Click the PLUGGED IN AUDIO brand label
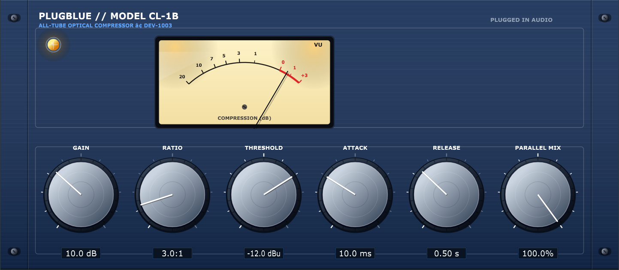Image resolution: width=619 pixels, height=270 pixels. (521, 20)
